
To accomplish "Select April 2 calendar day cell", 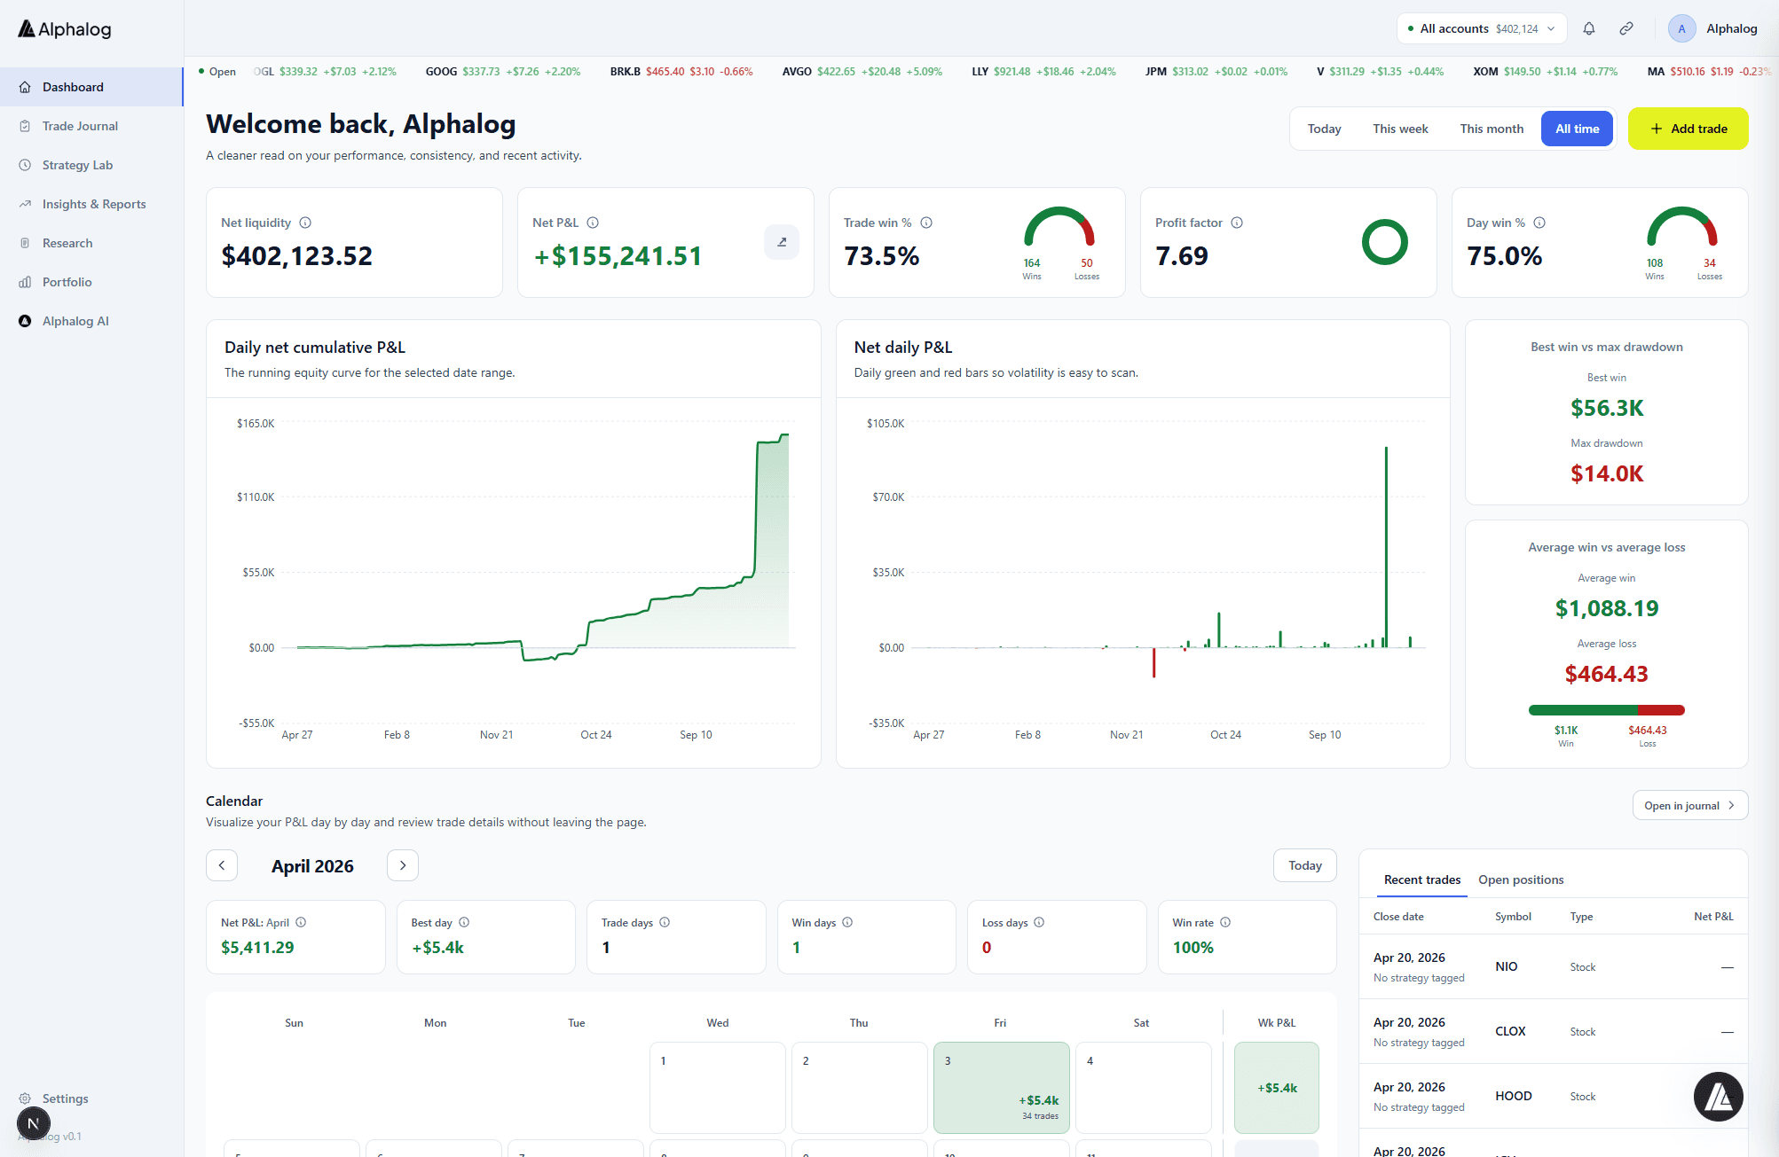I will click(859, 1088).
